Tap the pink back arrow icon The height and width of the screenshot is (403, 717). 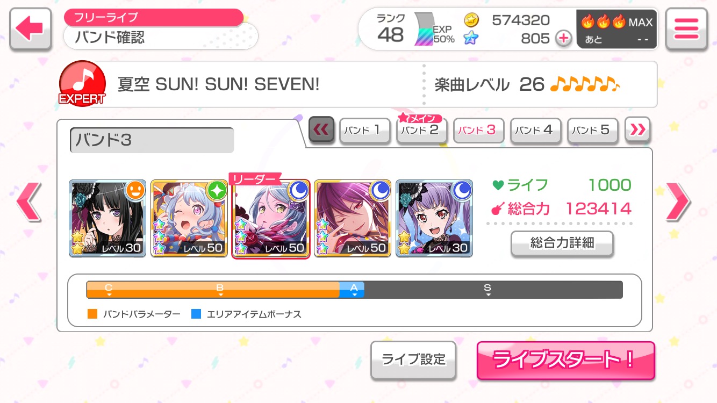point(31,29)
